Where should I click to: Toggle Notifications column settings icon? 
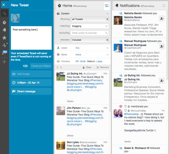click(164, 6)
